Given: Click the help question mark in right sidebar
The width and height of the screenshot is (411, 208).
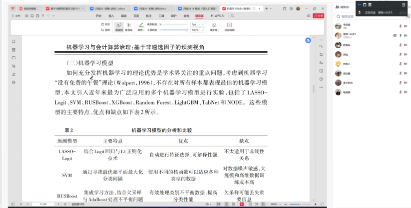Looking at the screenshot, I should (x=321, y=79).
